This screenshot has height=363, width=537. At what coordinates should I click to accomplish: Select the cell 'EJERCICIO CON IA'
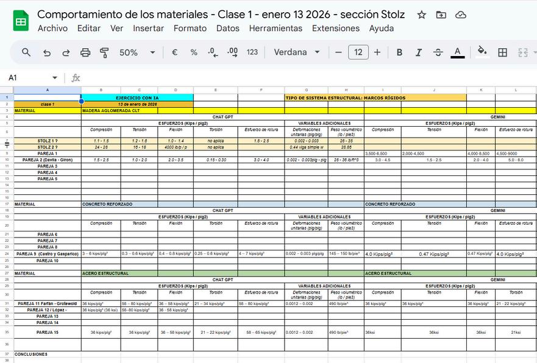(x=137, y=98)
